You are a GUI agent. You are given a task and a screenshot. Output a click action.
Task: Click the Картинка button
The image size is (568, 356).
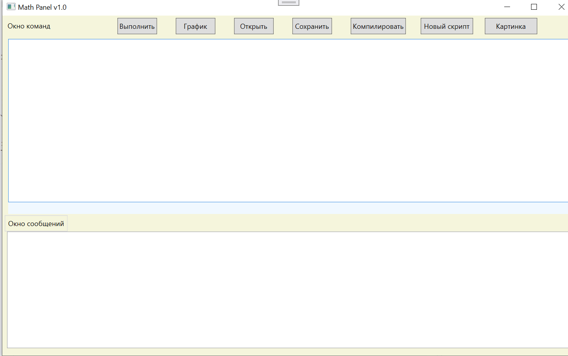(x=510, y=26)
